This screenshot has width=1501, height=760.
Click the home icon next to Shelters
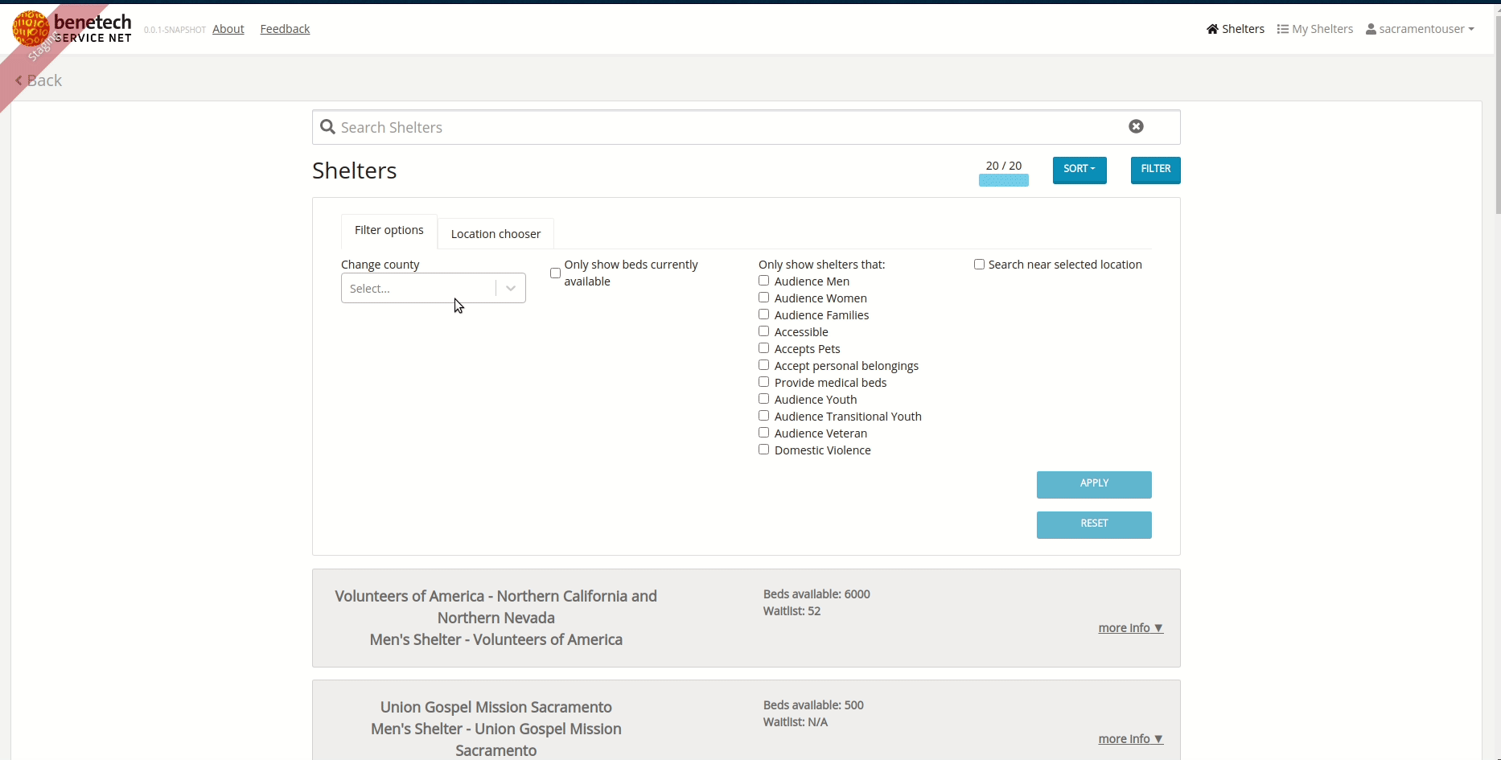tap(1213, 28)
